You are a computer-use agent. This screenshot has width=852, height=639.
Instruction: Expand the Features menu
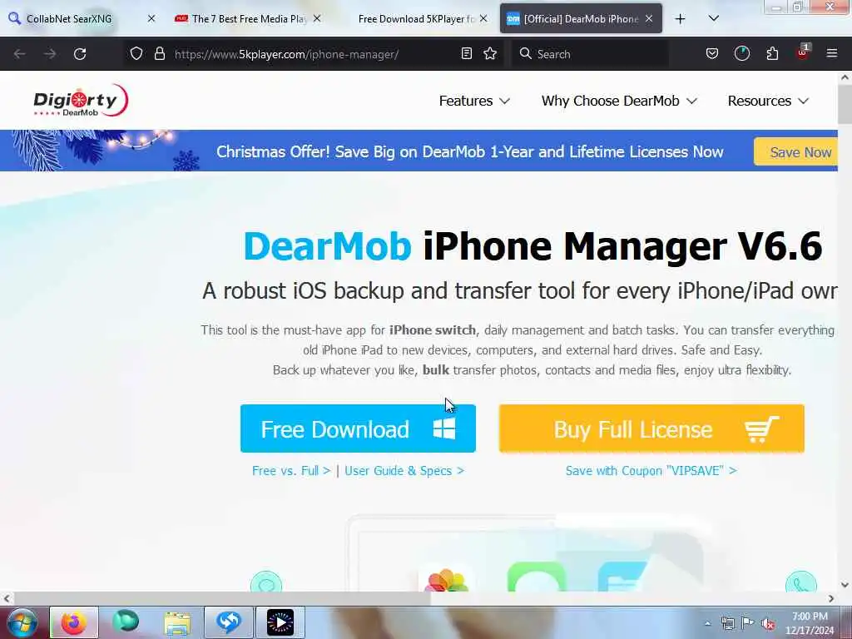click(x=474, y=101)
